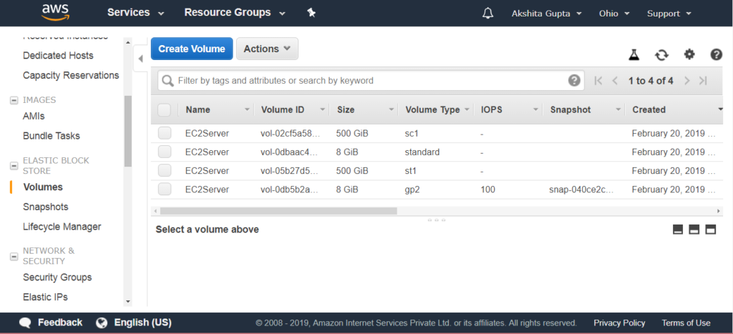
Task: Collapse the Network & Security section
Action: (14, 256)
